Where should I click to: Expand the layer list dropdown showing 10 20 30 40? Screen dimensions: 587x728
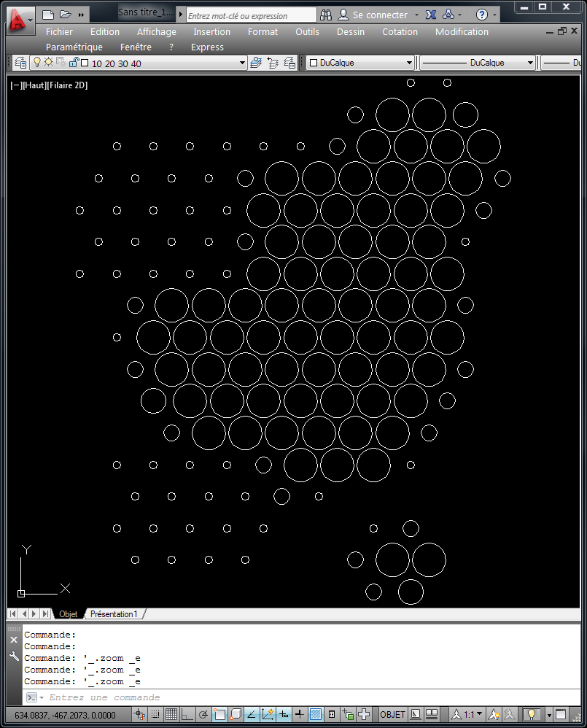(x=243, y=63)
